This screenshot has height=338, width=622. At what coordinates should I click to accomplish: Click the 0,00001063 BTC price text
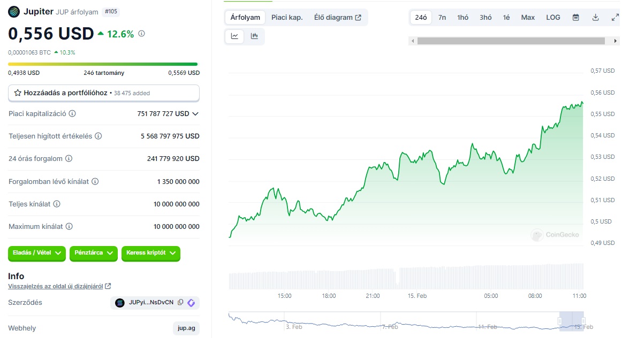[x=29, y=52]
